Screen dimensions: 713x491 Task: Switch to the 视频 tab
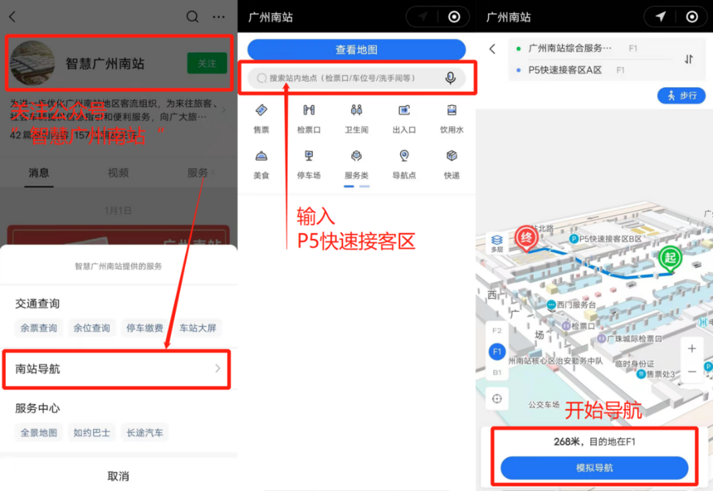click(x=118, y=173)
